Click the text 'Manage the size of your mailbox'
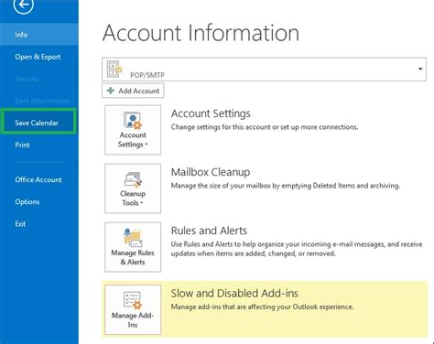 click(x=221, y=186)
